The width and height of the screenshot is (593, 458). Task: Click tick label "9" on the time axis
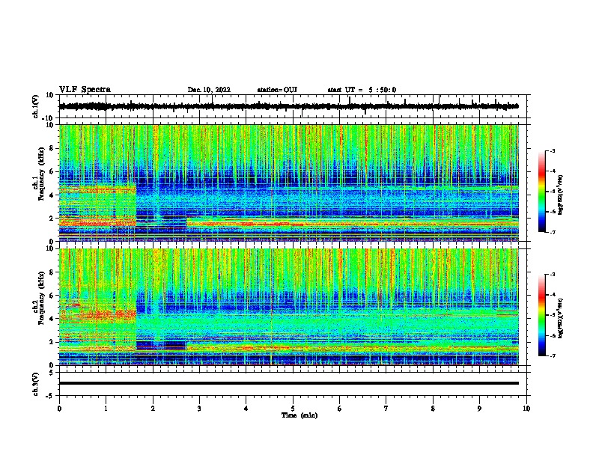(x=479, y=409)
